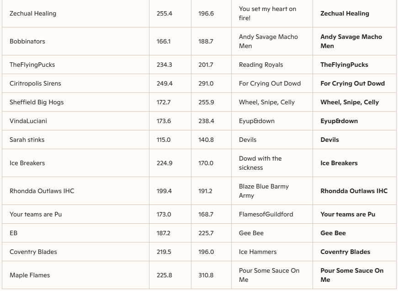The height and width of the screenshot is (291, 398).
Task: Select the EB team name cell
Action: 14,233
